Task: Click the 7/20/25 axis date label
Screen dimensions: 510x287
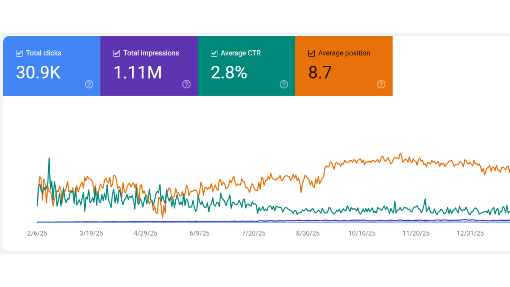Action: click(x=254, y=234)
